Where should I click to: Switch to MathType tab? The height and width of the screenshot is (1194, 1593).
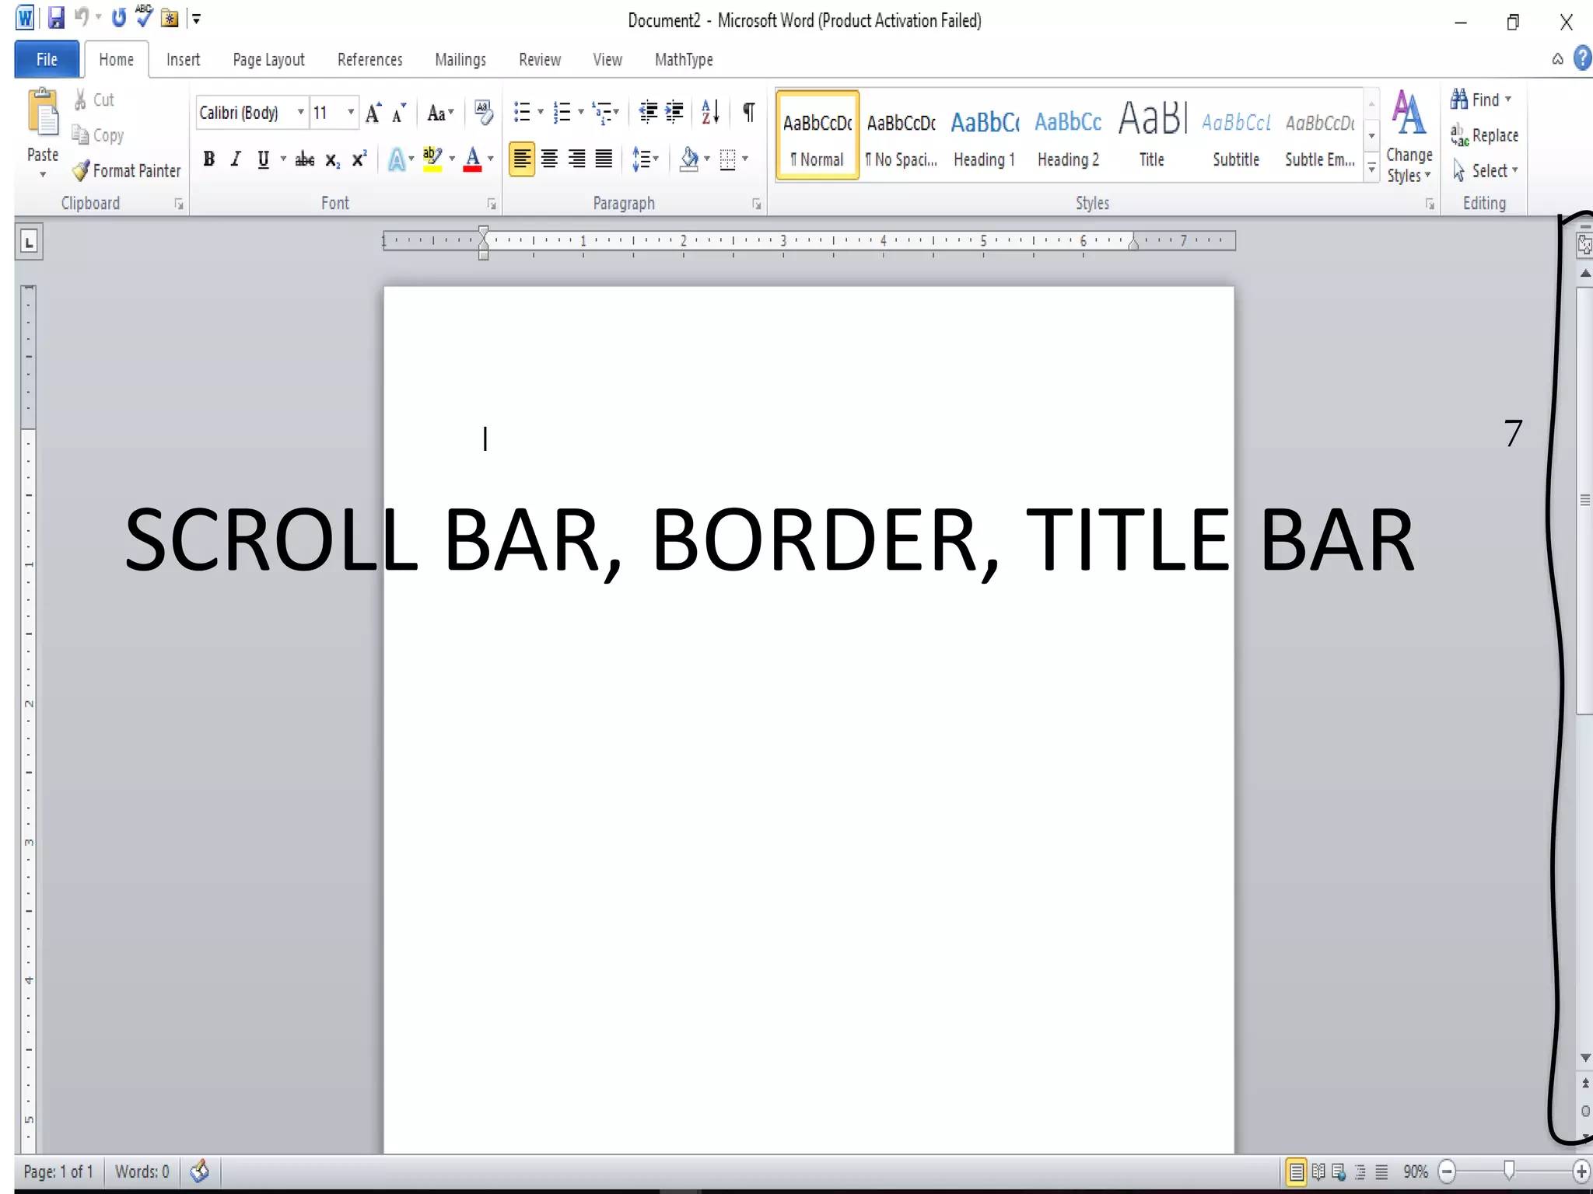pyautogui.click(x=684, y=60)
